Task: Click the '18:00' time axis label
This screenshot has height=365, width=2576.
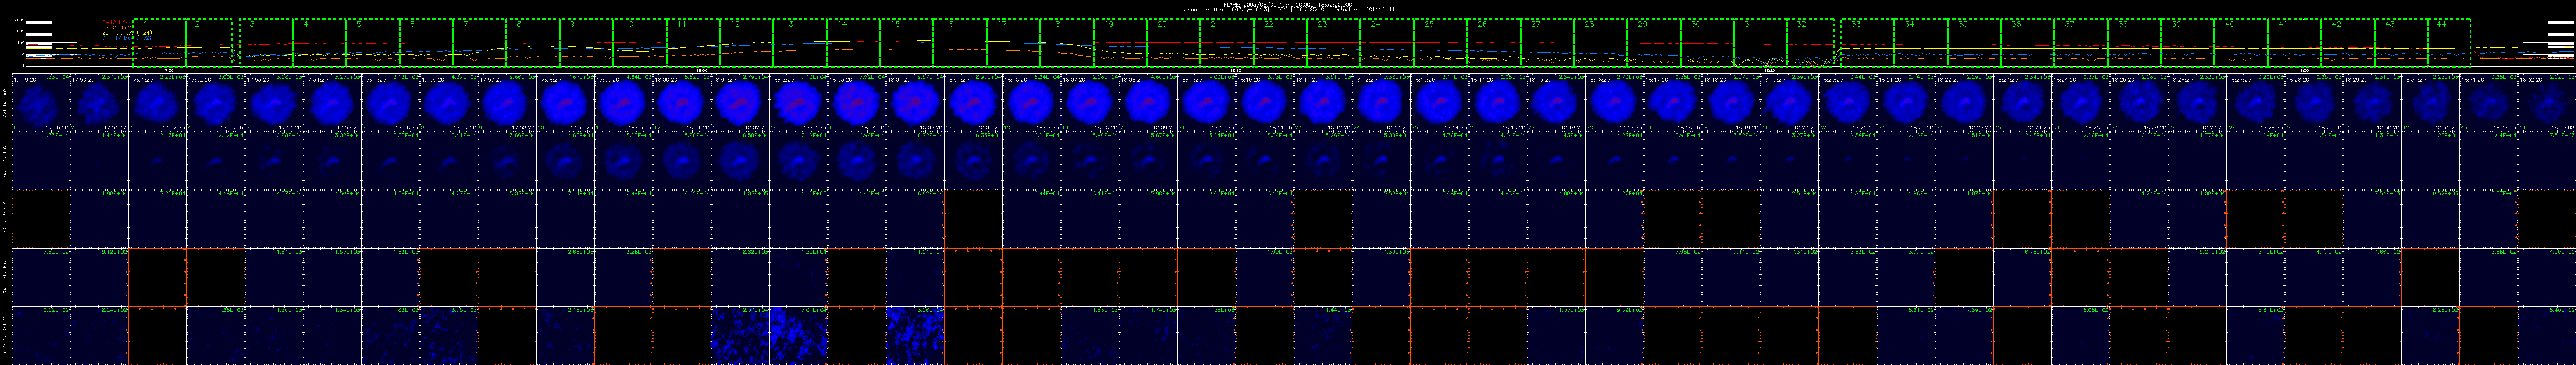Action: [x=702, y=71]
